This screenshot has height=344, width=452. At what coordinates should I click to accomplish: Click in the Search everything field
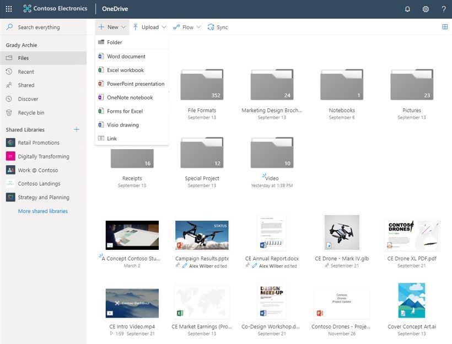point(43,27)
